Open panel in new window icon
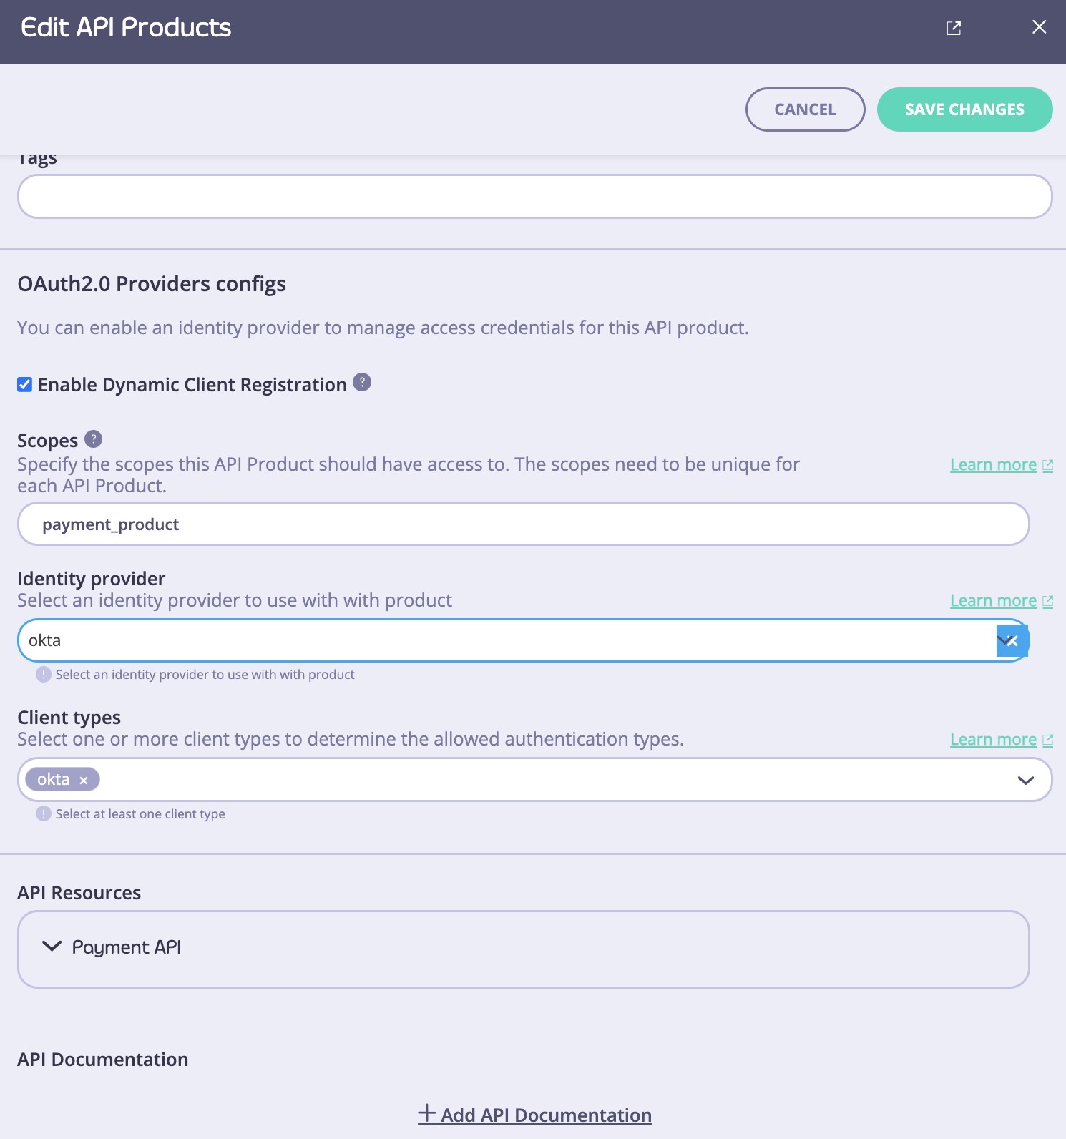Image resolution: width=1066 pixels, height=1139 pixels. click(x=953, y=28)
